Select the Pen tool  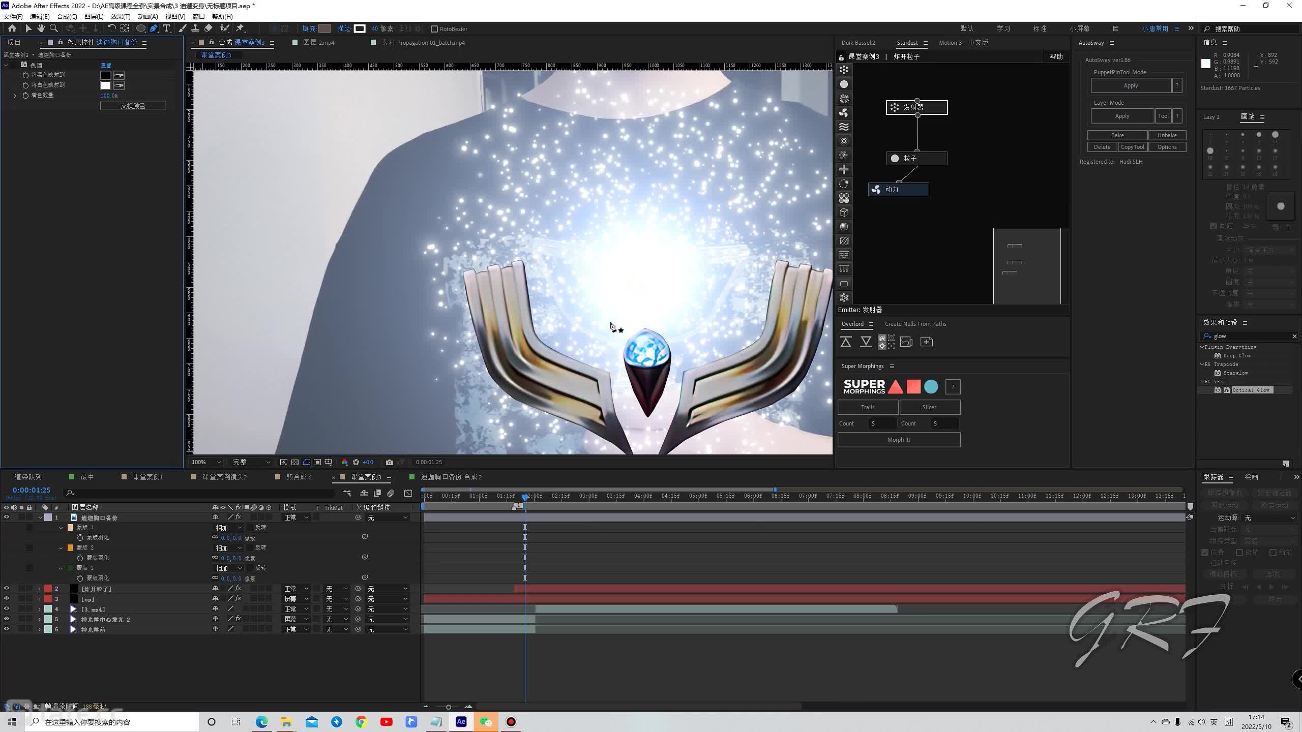(x=153, y=28)
